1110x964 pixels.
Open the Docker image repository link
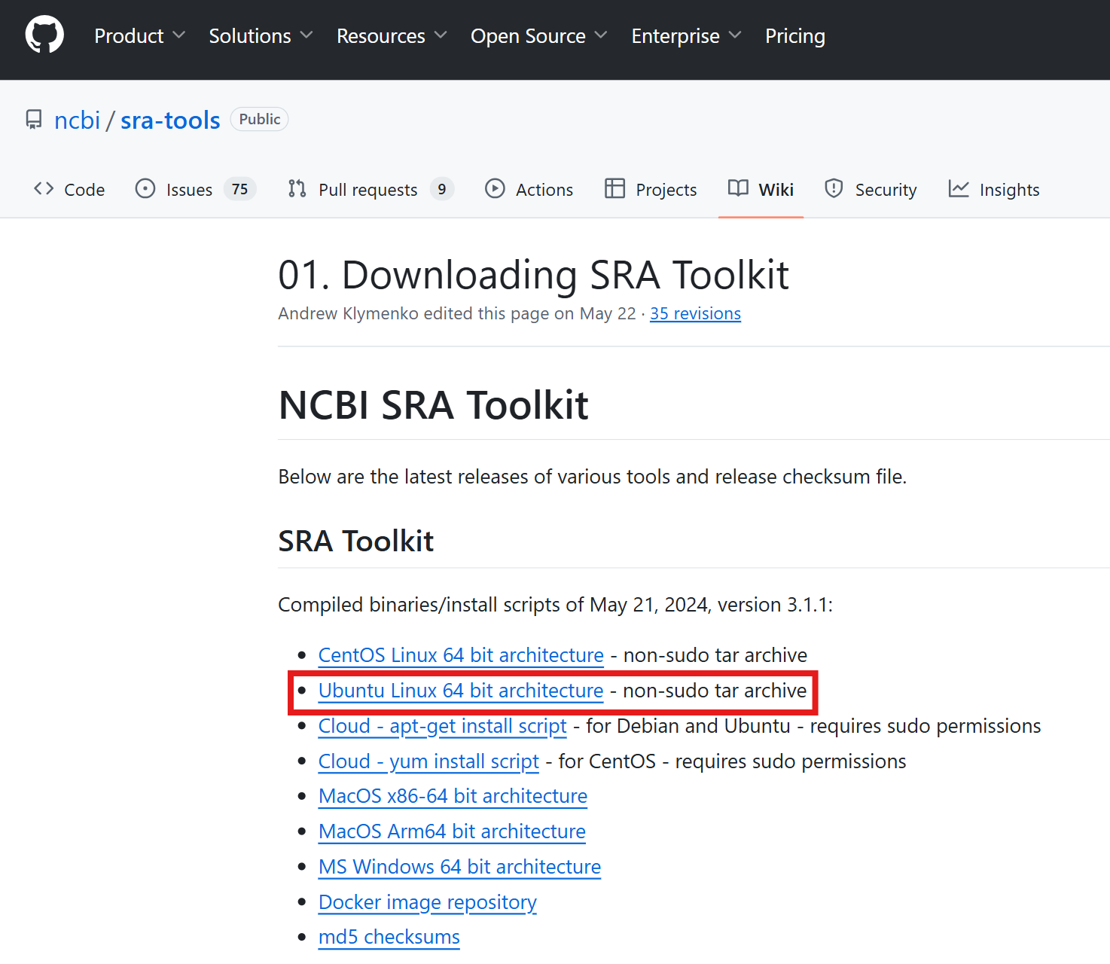coord(427,902)
